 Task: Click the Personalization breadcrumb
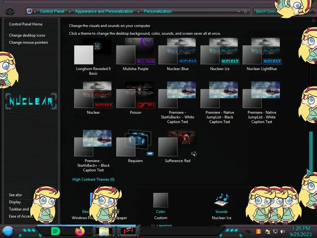[x=158, y=11]
